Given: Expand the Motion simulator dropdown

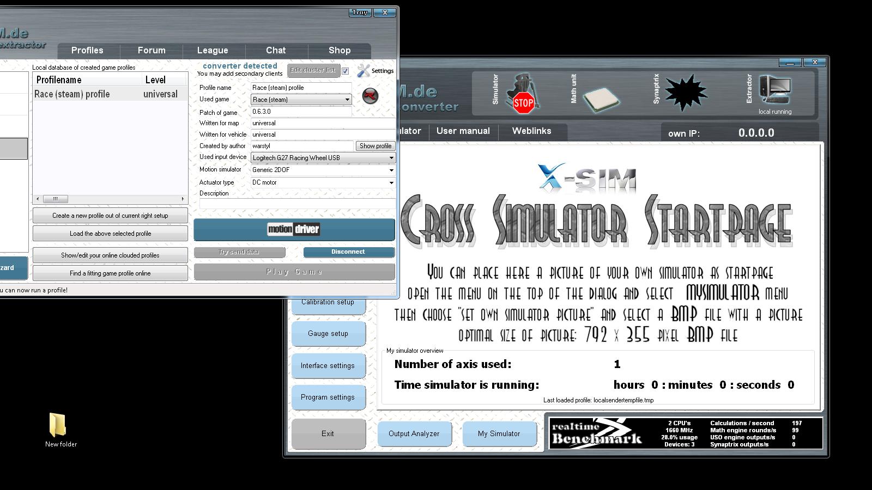Looking at the screenshot, I should [x=391, y=170].
